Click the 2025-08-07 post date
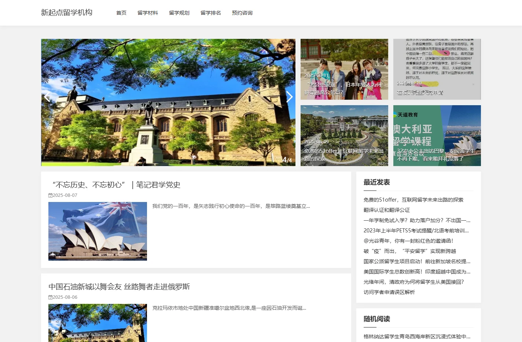This screenshot has width=522, height=342. (65, 195)
